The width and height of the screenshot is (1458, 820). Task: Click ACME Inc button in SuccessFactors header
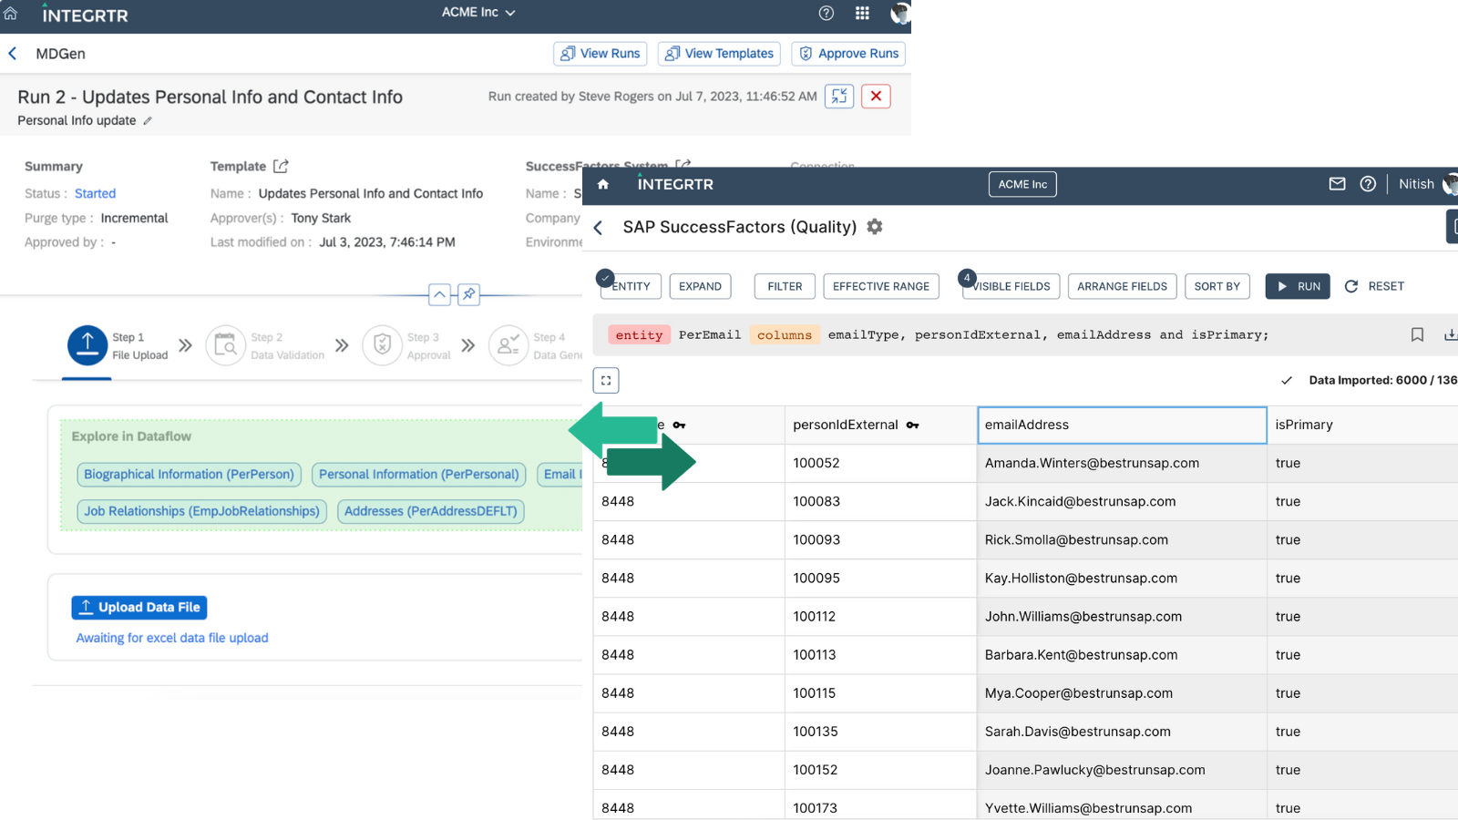1022,184
